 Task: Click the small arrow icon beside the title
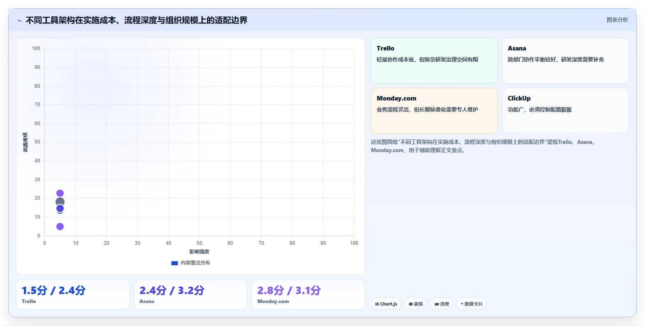[19, 21]
